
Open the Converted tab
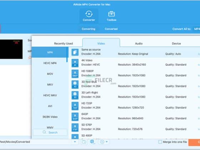tap(111, 29)
